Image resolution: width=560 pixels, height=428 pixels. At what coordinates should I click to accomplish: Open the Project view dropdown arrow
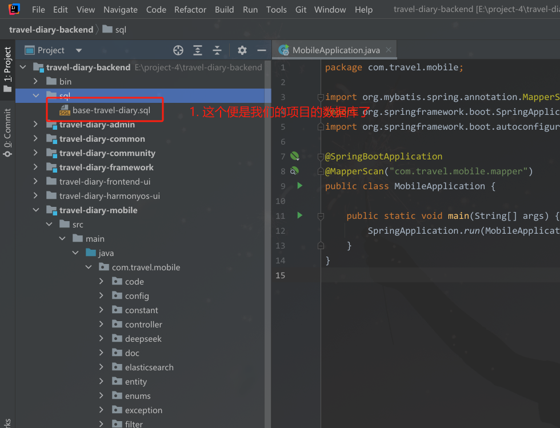79,50
